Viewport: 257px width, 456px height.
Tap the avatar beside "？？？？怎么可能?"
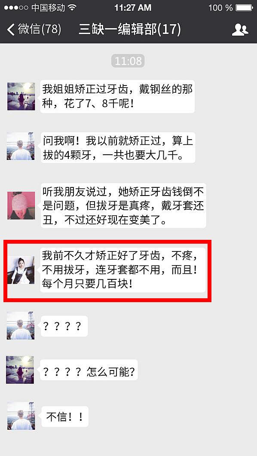point(20,370)
